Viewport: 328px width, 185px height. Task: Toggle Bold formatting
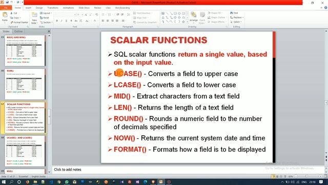pos(57,21)
